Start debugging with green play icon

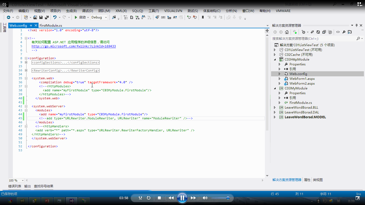[x=76, y=17]
